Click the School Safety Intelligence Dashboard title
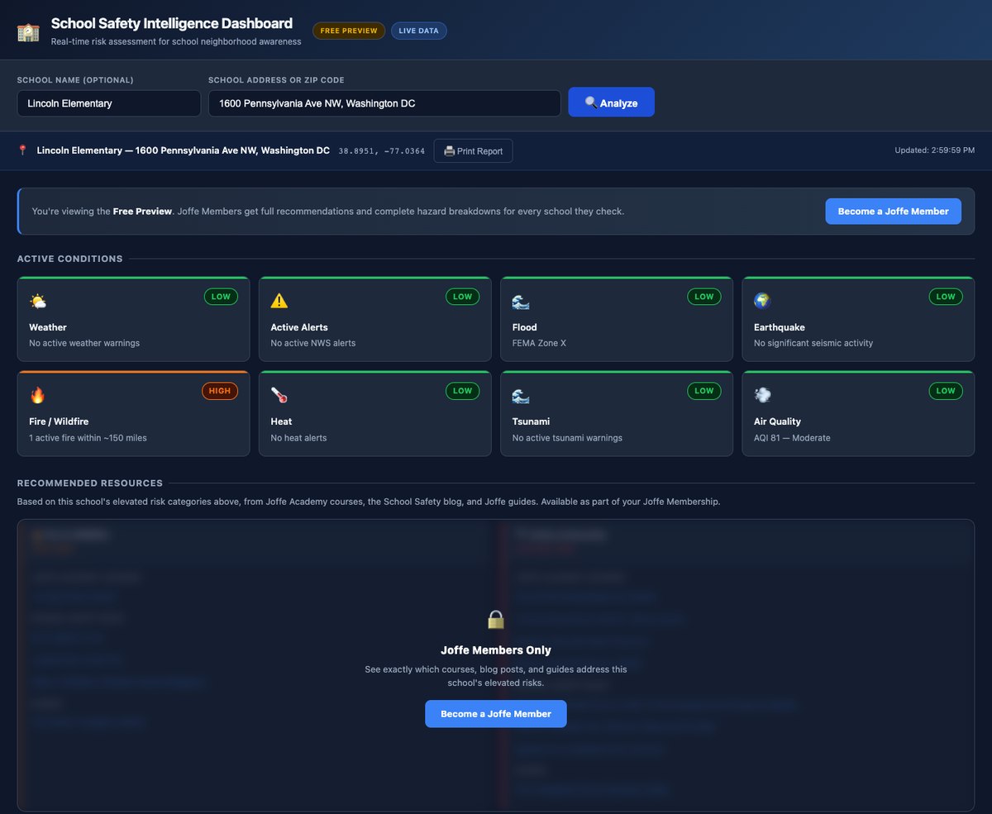992x814 pixels. 172,23
